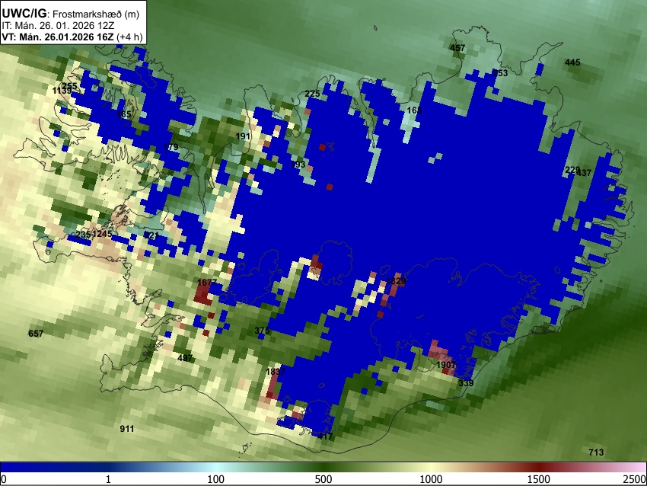This screenshot has height=486, width=647.
Task: Click the map value 457
Action: coord(457,48)
